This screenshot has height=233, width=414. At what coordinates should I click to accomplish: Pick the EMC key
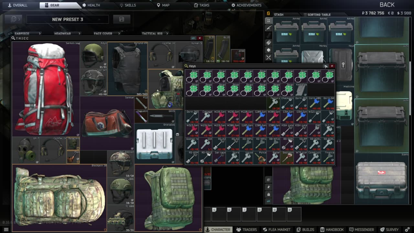(x=314, y=130)
